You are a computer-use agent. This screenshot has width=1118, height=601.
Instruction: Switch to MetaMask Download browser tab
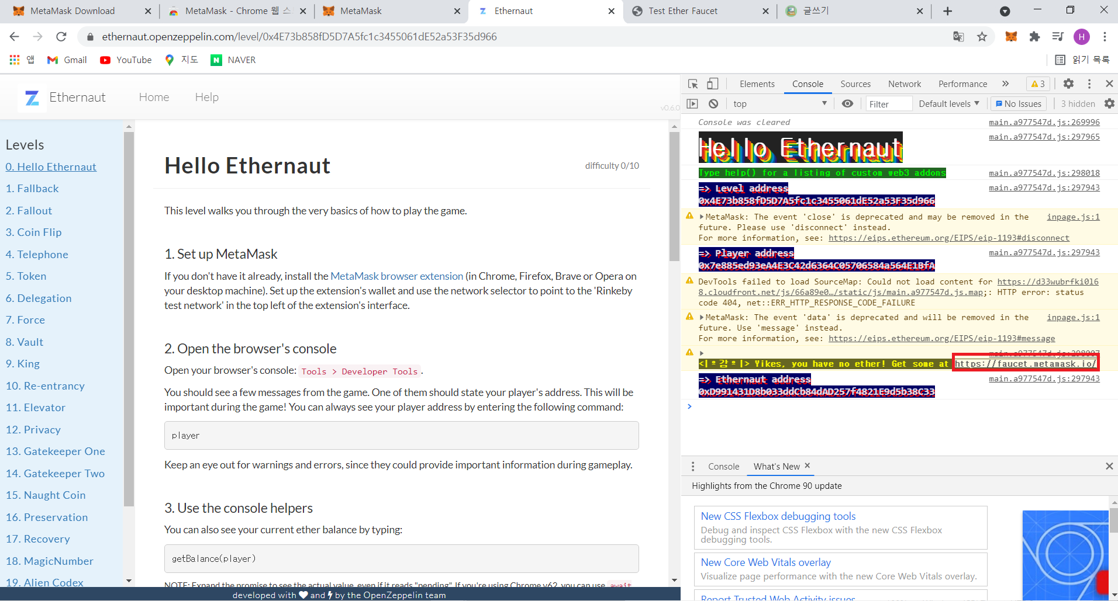coord(82,11)
